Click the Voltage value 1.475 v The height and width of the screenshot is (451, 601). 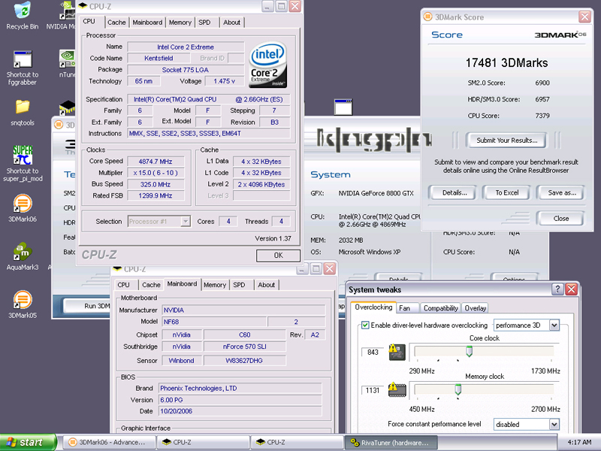[x=224, y=81]
